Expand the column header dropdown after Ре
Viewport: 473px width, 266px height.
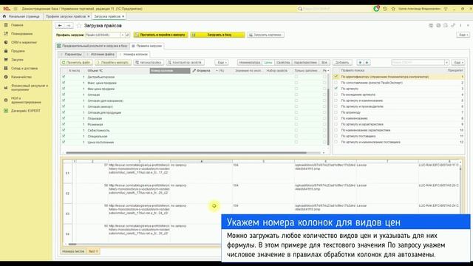point(328,71)
